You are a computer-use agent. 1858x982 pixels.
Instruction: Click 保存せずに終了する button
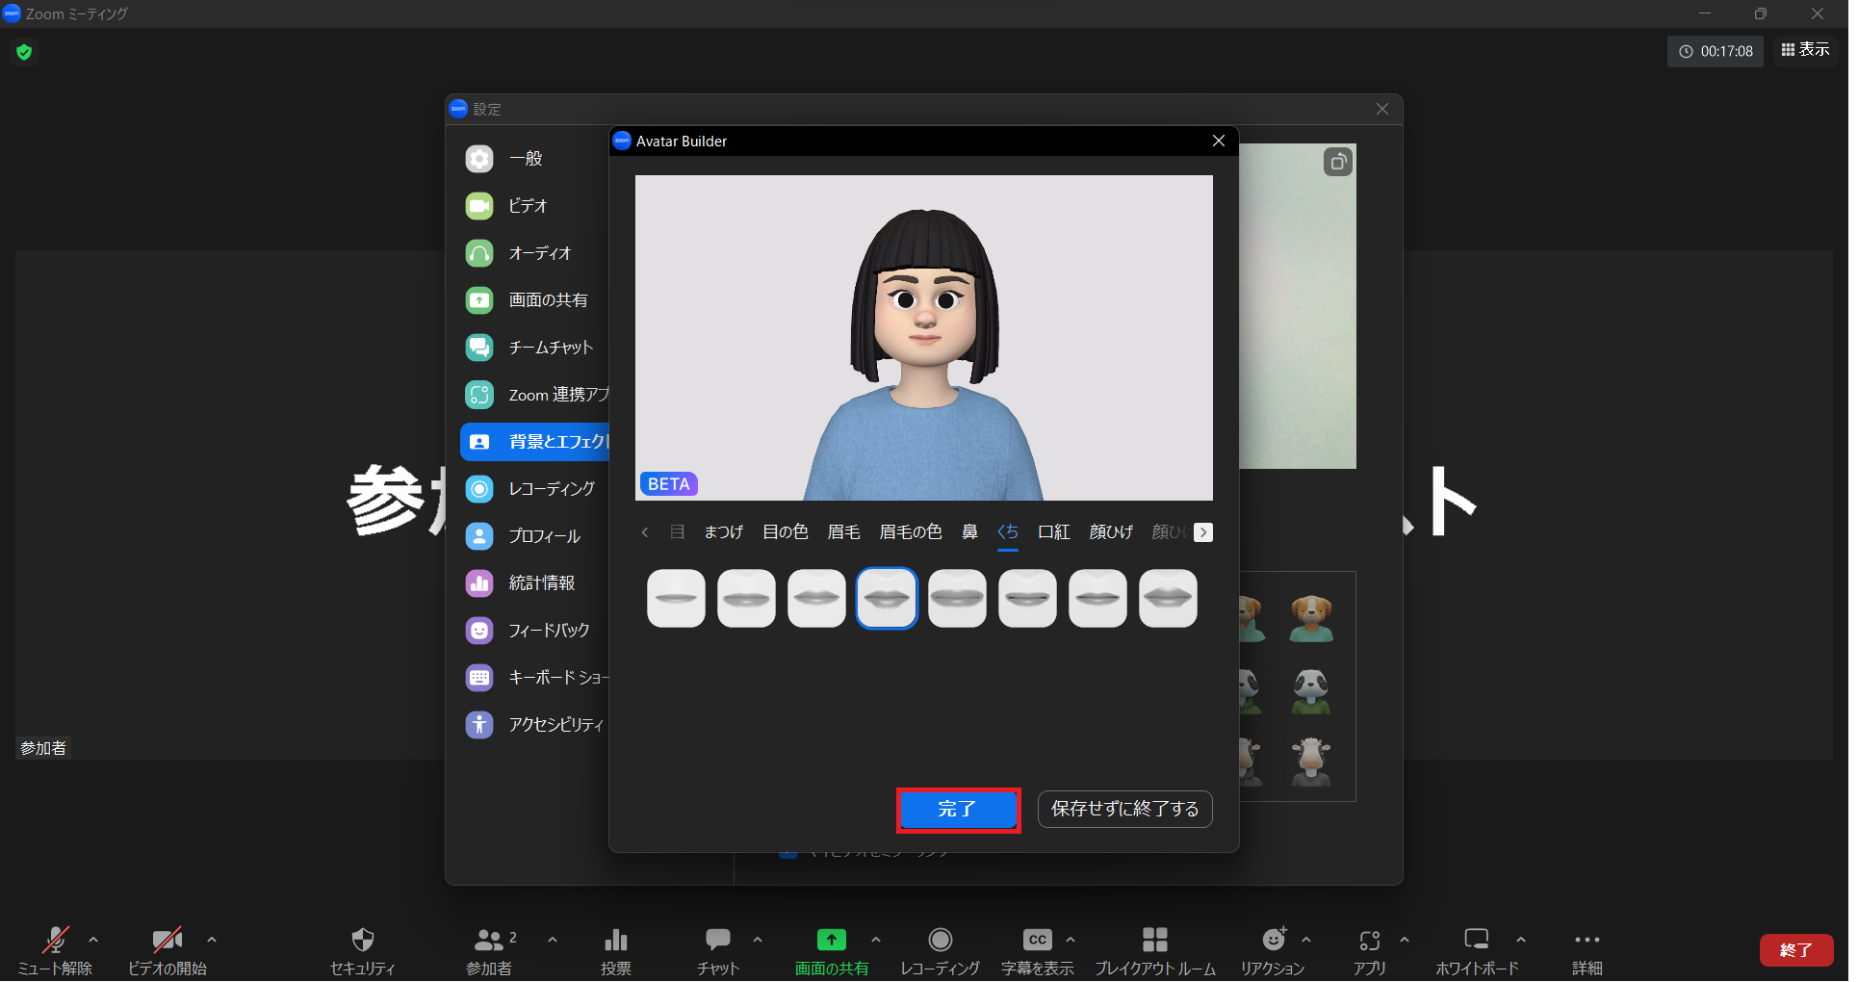[x=1124, y=810]
